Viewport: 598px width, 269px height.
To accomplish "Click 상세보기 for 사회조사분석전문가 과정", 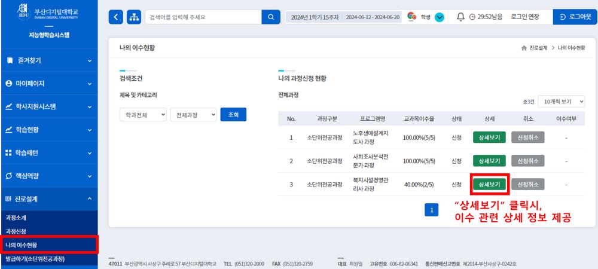I will (x=489, y=161).
